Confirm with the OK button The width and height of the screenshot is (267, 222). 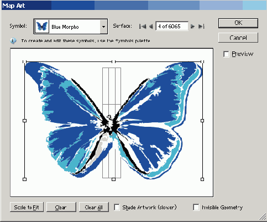238,23
